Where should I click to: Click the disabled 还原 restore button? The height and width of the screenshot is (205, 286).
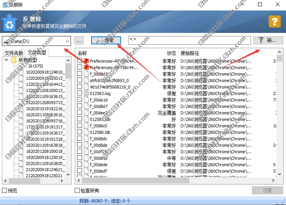[x=267, y=190]
